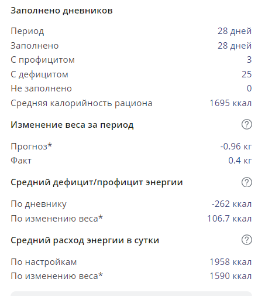Click the С дефицитом count 25

click(x=247, y=74)
